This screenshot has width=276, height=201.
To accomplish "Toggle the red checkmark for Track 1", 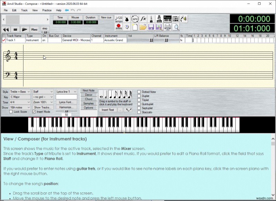I will (x=3, y=40).
